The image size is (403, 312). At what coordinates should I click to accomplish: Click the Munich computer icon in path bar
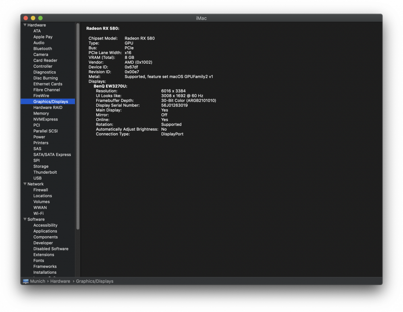pyautogui.click(x=25, y=281)
